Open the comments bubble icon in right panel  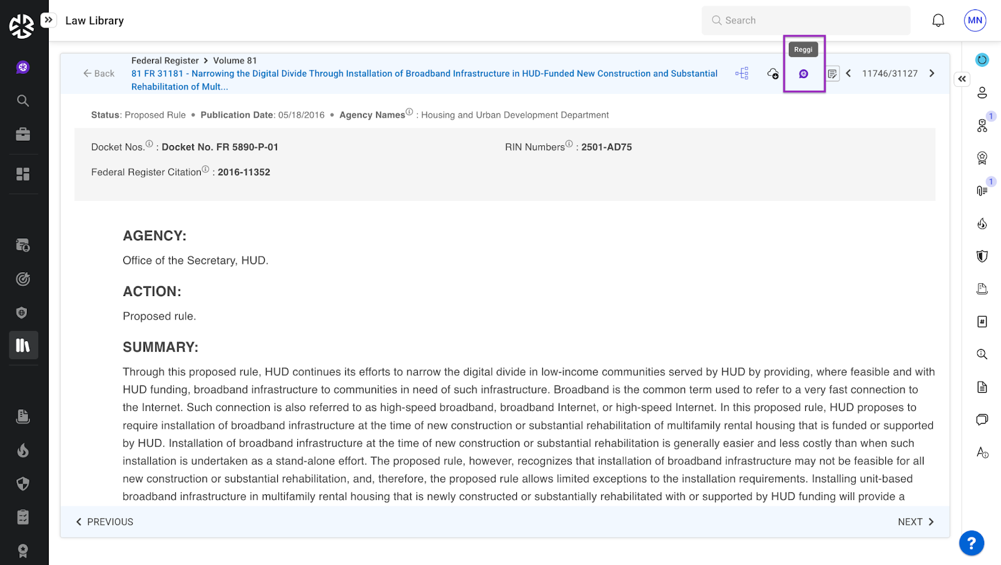click(x=982, y=419)
